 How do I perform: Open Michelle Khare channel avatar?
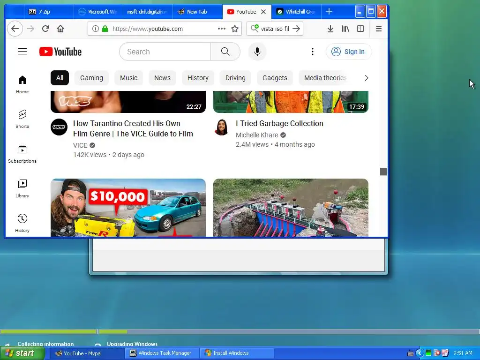coord(222,127)
